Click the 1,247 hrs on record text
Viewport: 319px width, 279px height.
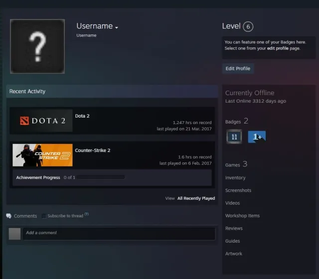point(192,123)
